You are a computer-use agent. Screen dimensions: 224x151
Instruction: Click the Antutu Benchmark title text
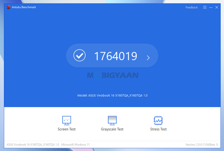tap(24, 7)
